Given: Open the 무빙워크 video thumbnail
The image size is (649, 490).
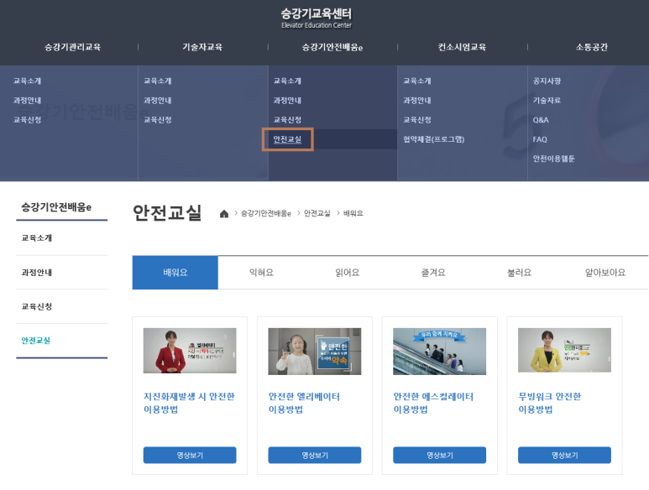Looking at the screenshot, I should click(x=564, y=351).
